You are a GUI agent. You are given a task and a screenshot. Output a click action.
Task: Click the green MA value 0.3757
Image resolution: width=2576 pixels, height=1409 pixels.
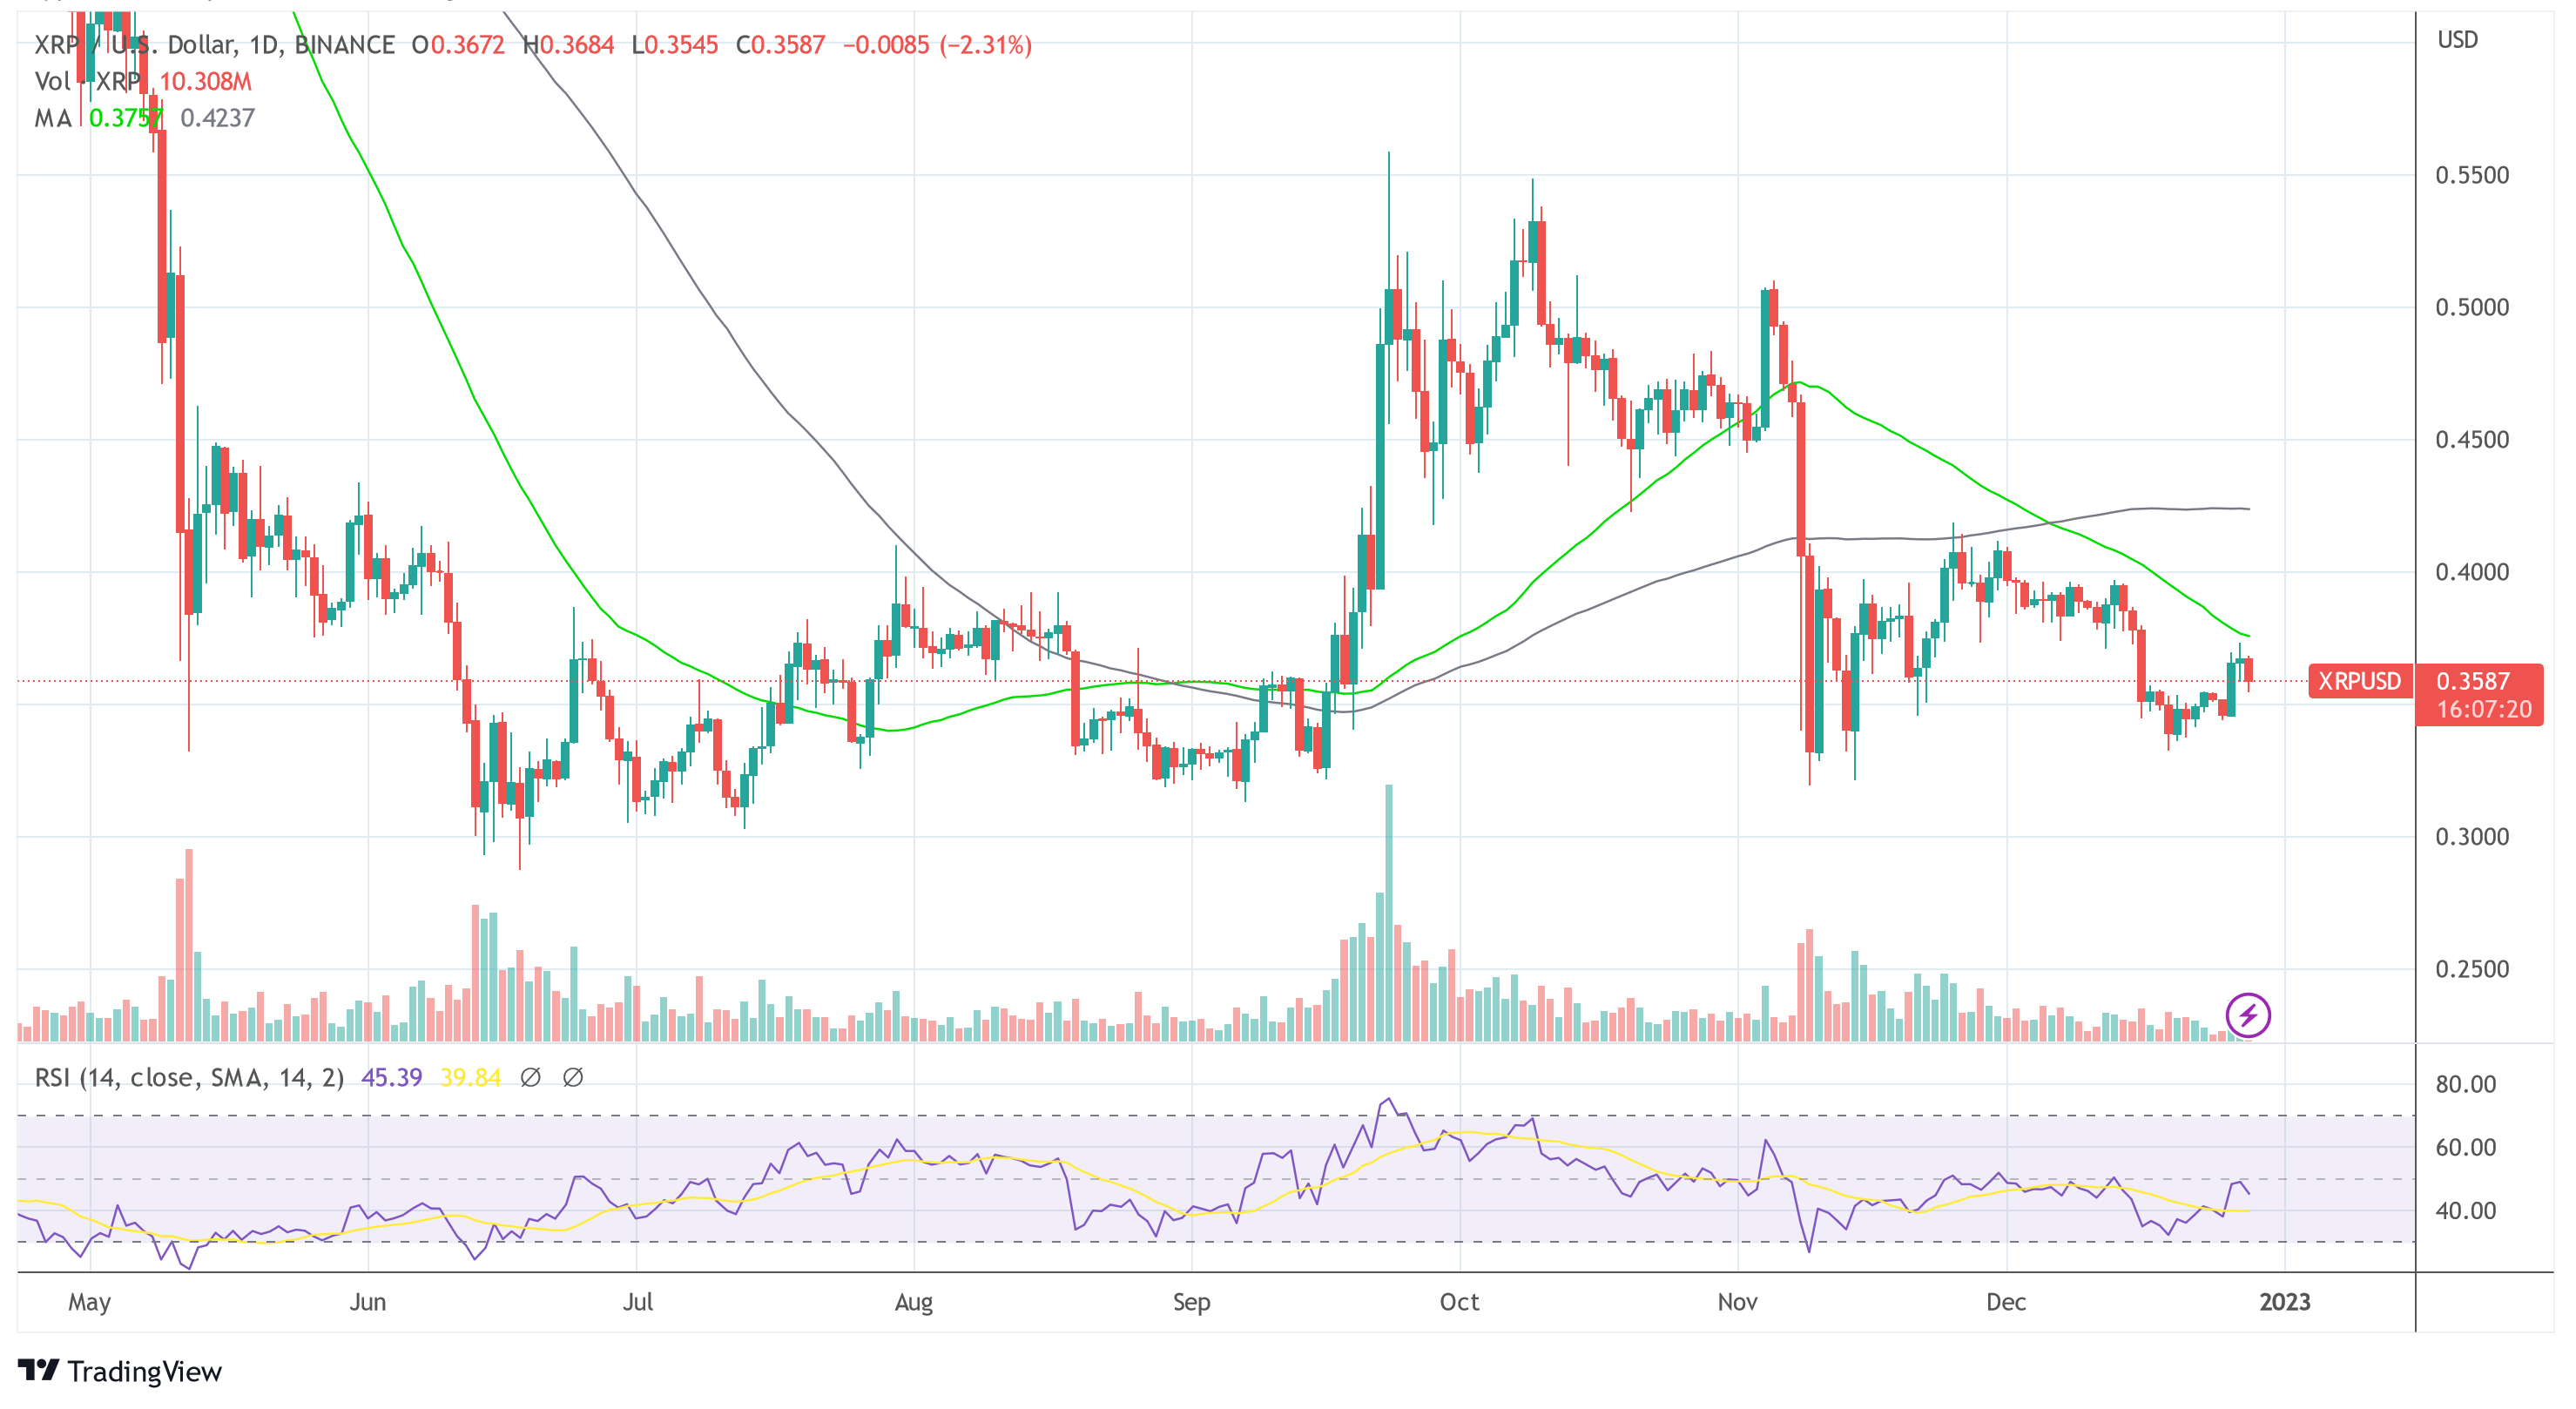click(x=125, y=118)
